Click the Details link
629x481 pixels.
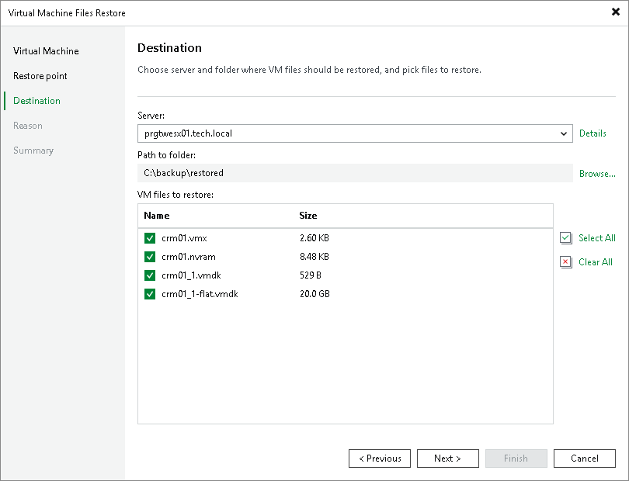pos(593,133)
